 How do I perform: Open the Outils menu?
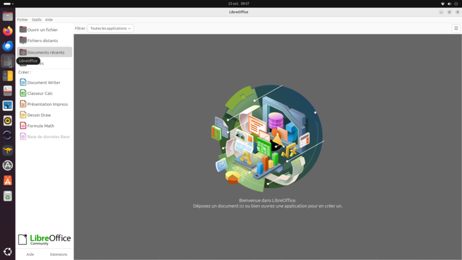pos(36,20)
